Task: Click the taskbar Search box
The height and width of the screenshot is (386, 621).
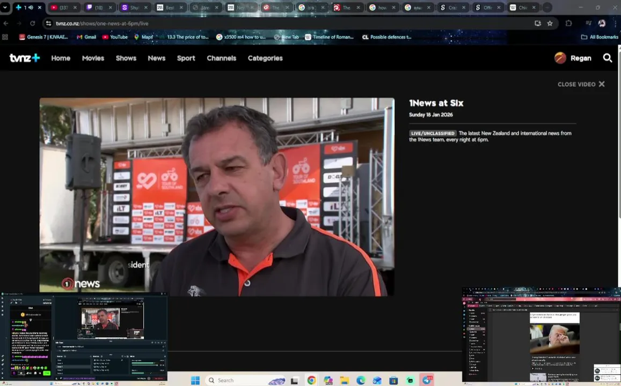Action: pyautogui.click(x=245, y=381)
